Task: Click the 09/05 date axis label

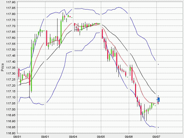Action: [101, 137]
